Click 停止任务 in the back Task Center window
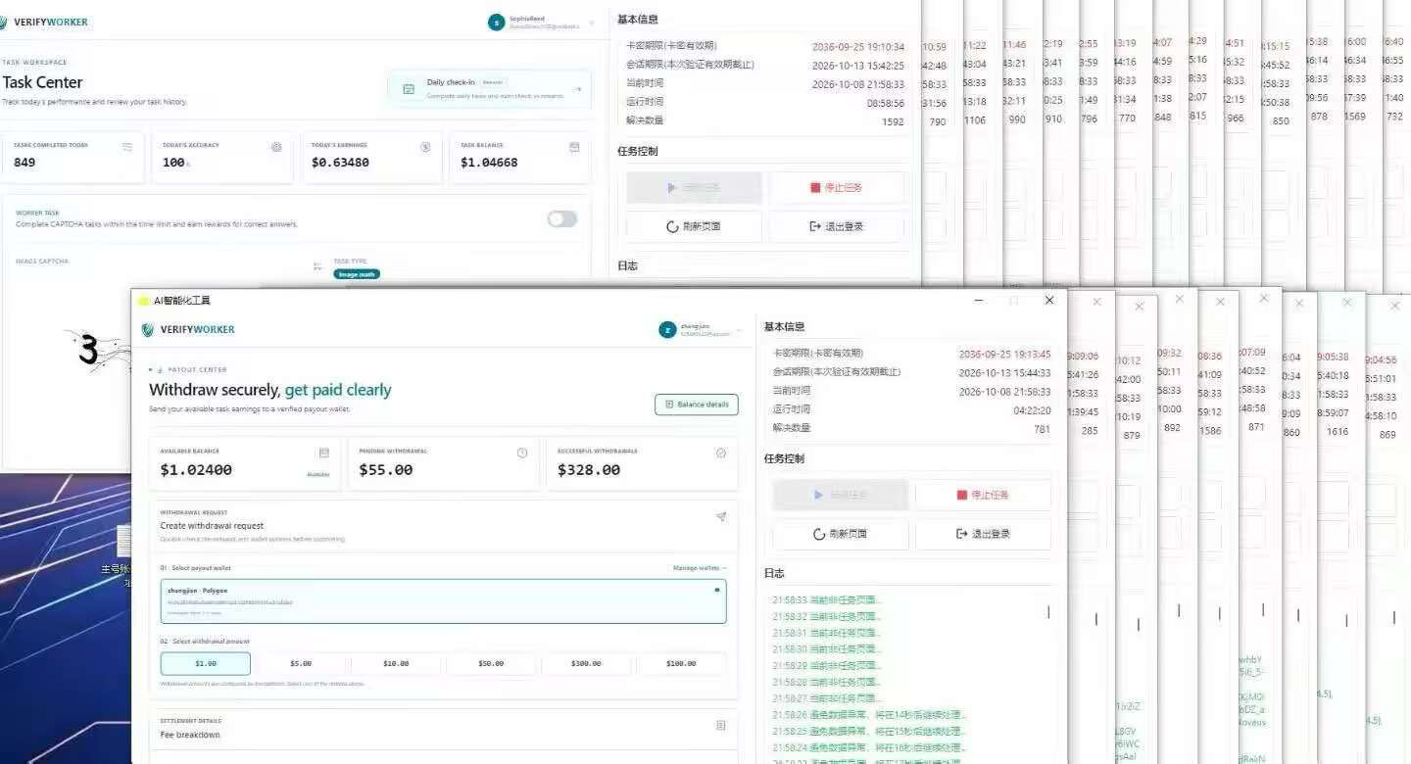Screen dimensions: 1411x764 (x=837, y=187)
